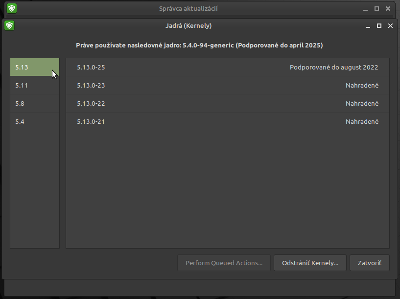Minimize the Správca aktualizácií window
The image size is (400, 299).
[x=365, y=9]
